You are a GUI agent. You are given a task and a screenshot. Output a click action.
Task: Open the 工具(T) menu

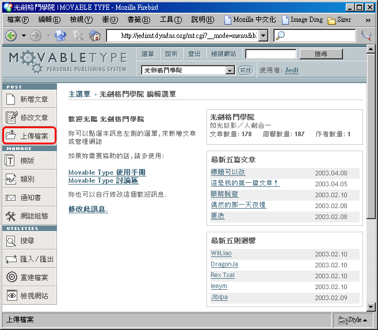coord(171,20)
